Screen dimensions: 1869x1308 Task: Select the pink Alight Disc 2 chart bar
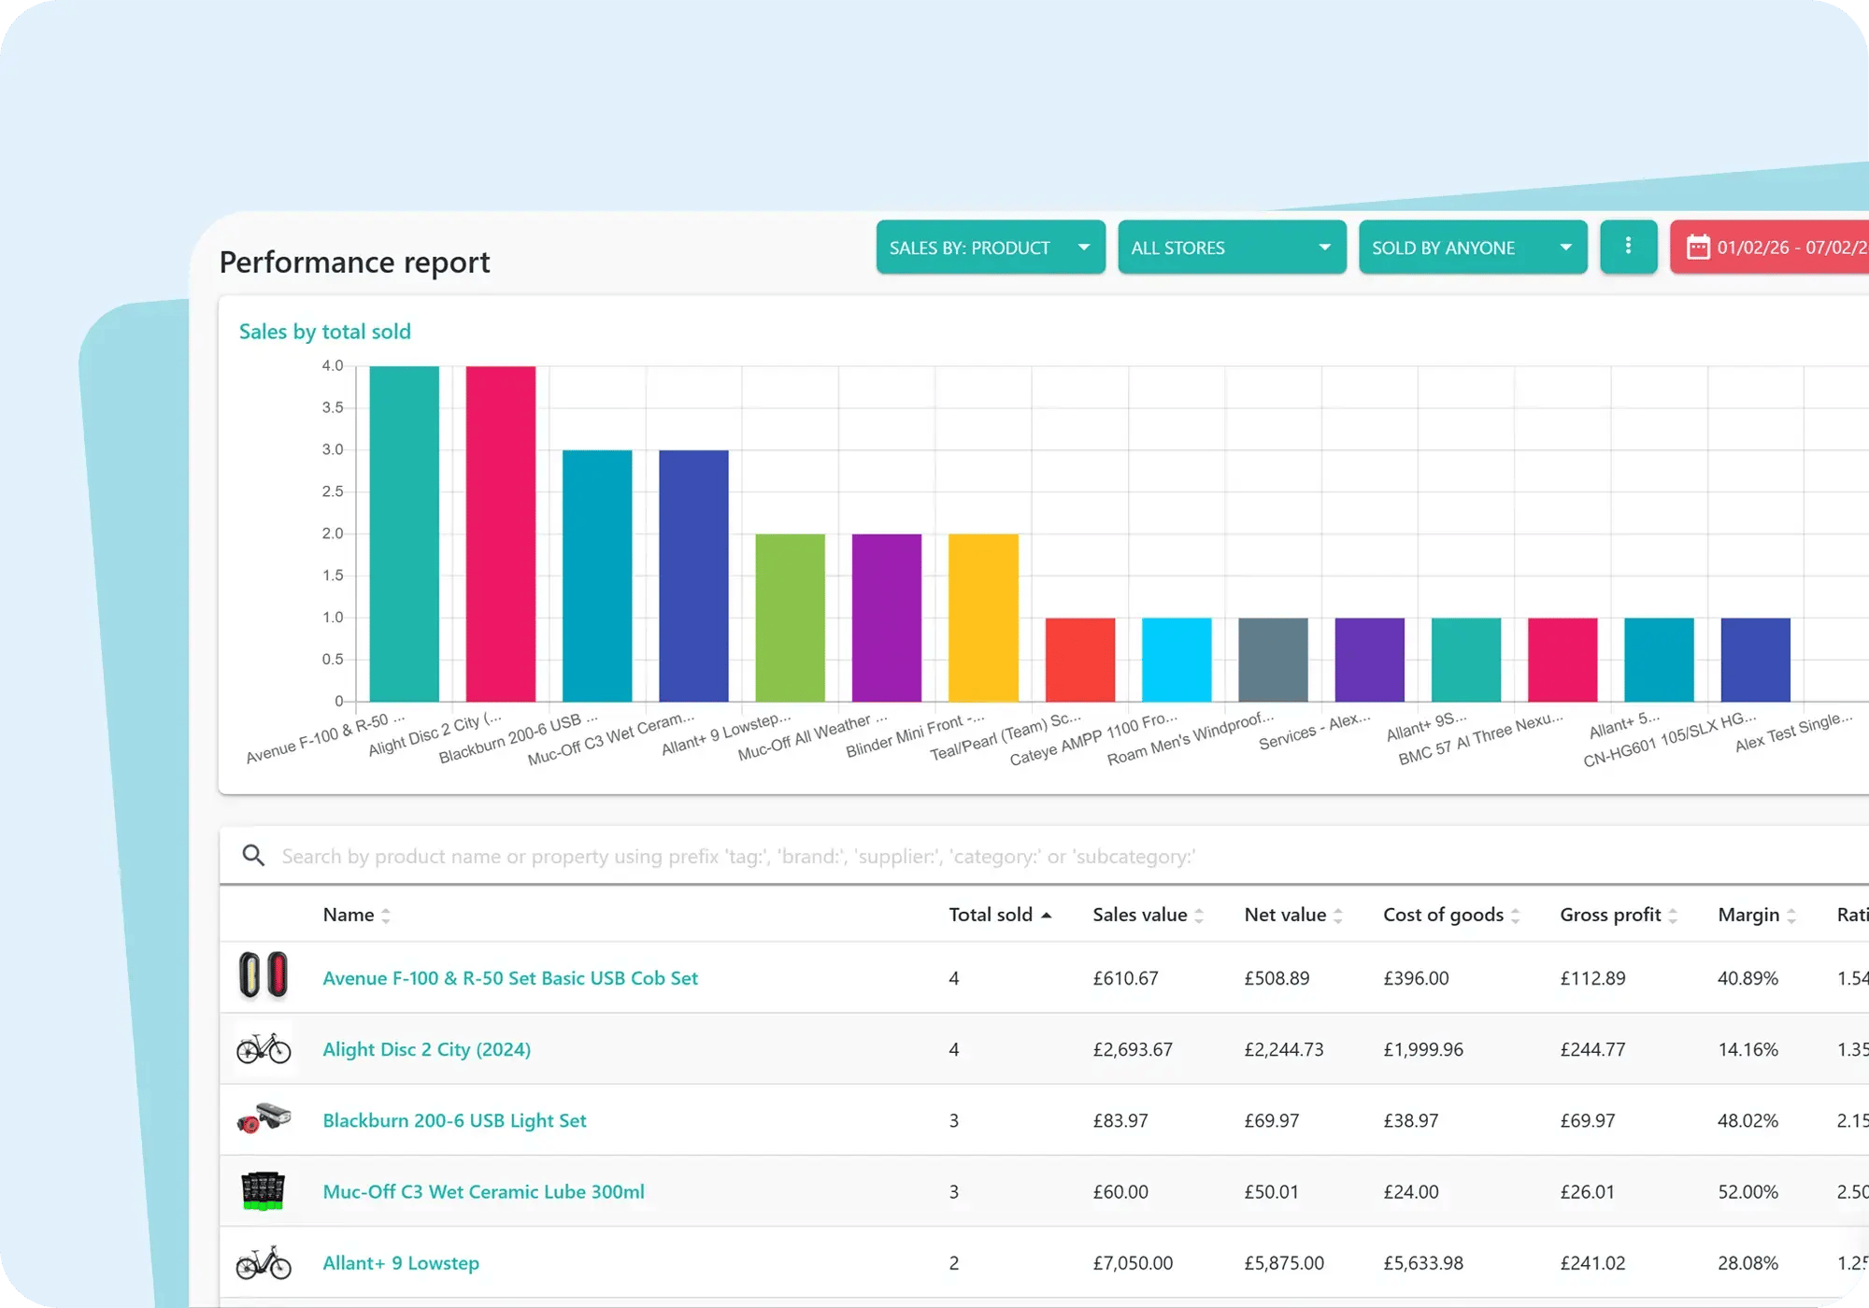[500, 533]
